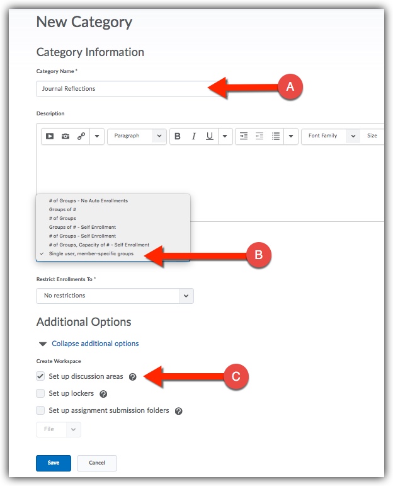This screenshot has width=393, height=486.
Task: Click the Insert Quicklink chain icon
Action: tap(81, 136)
